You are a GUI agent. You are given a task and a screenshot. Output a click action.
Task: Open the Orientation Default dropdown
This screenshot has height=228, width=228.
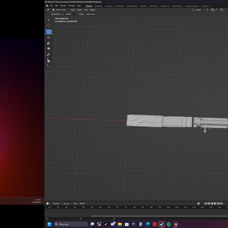coord(69,14)
